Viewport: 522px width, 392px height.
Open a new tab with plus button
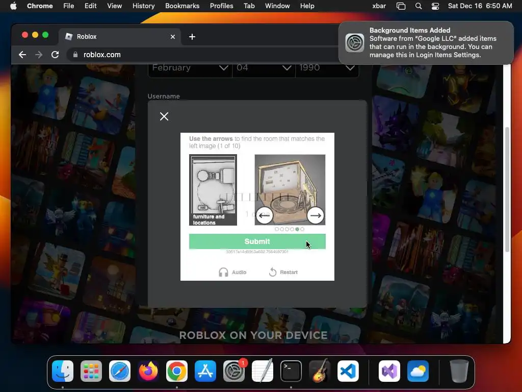(x=192, y=37)
